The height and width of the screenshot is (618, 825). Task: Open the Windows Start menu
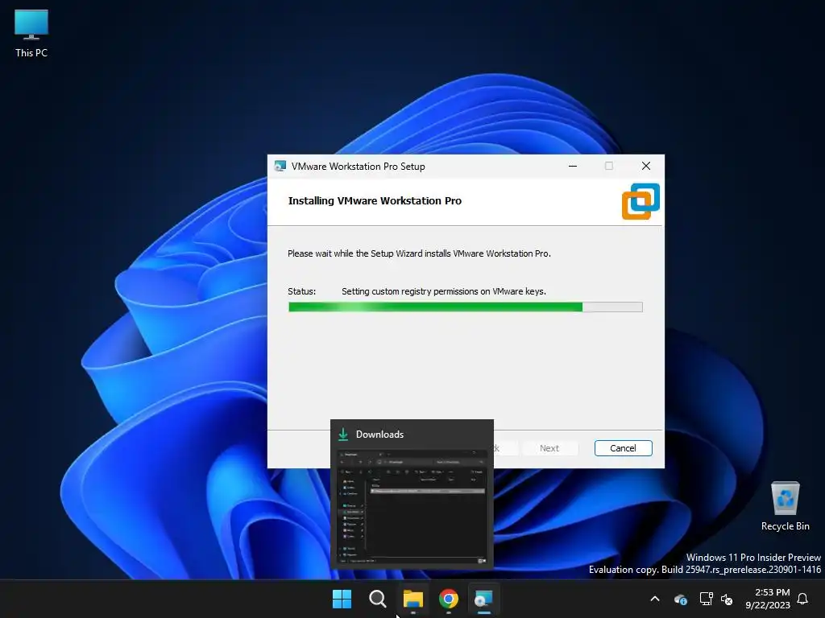342,599
